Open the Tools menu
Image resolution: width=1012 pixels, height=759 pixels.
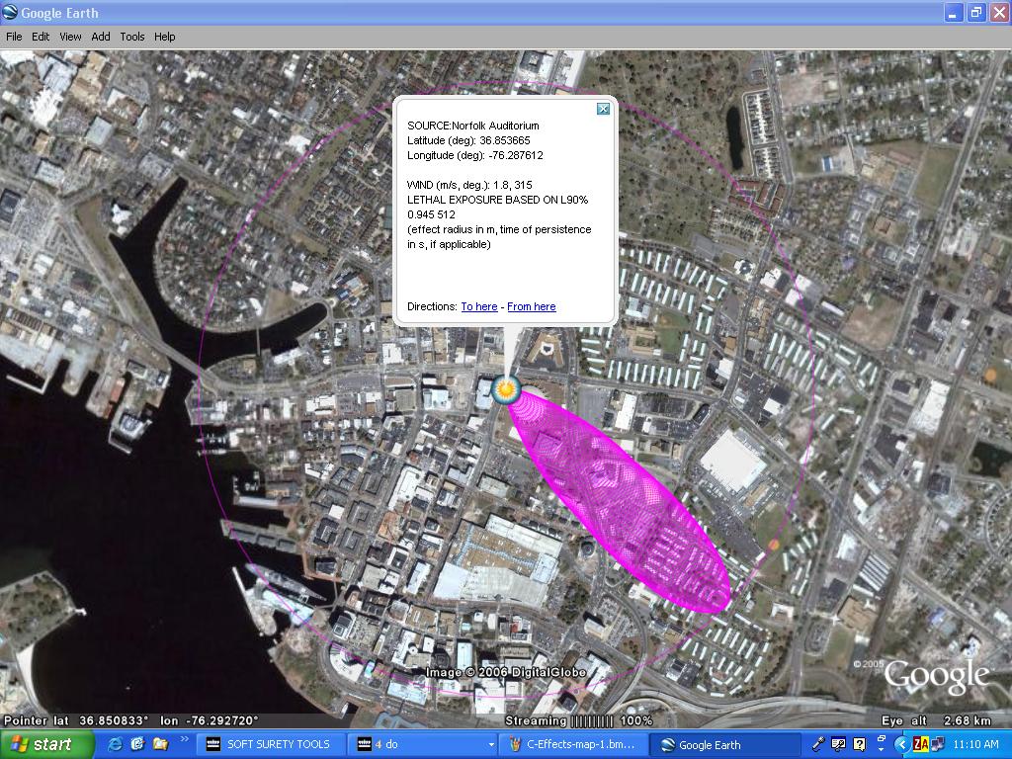(132, 37)
